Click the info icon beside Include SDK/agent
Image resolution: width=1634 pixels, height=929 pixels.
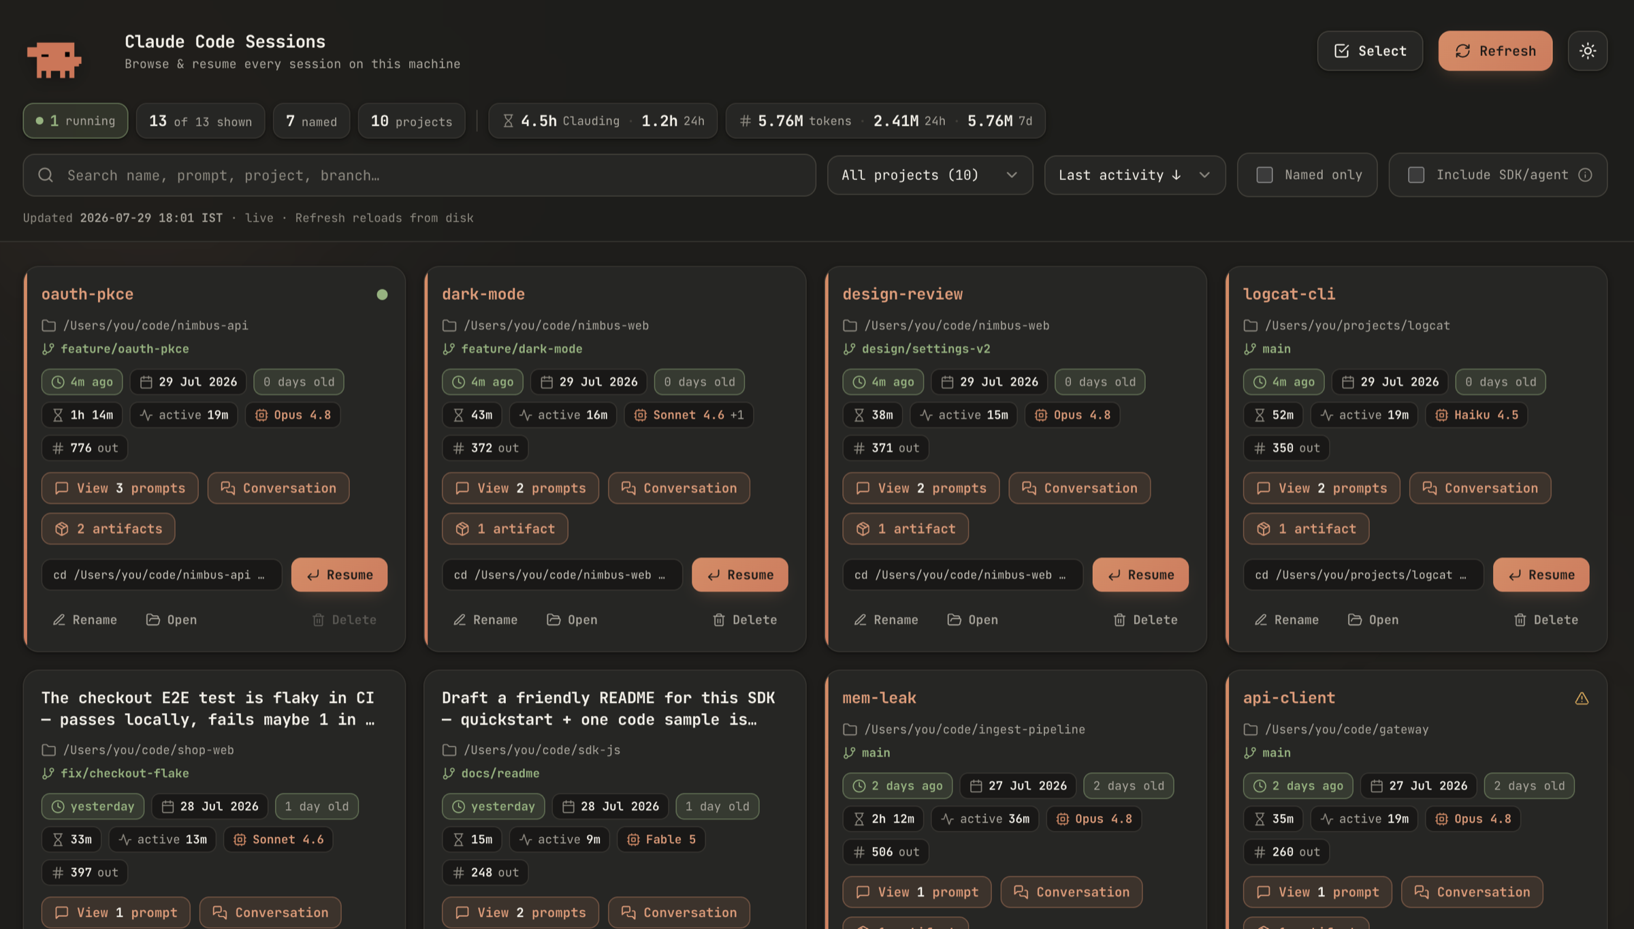(x=1585, y=175)
